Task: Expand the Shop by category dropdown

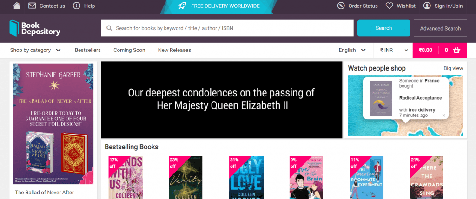Action: tap(35, 50)
